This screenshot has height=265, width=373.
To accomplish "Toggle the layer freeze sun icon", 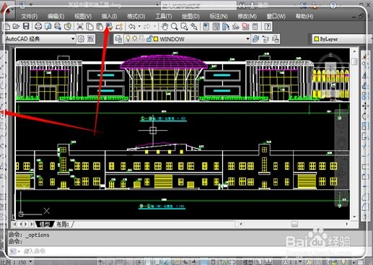I will click(x=134, y=38).
